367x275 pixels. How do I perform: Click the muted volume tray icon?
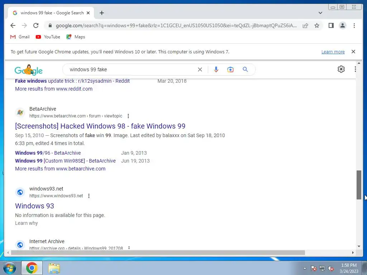point(331,268)
